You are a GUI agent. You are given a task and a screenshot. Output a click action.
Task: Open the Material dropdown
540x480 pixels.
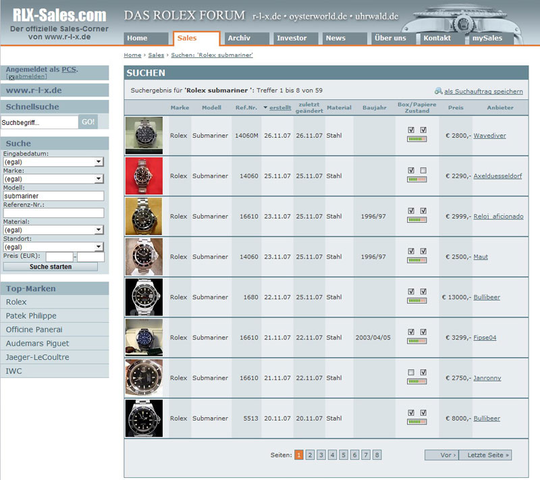53,230
